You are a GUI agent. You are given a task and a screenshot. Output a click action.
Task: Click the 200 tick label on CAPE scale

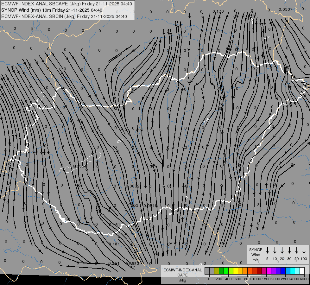[x=219, y=279]
